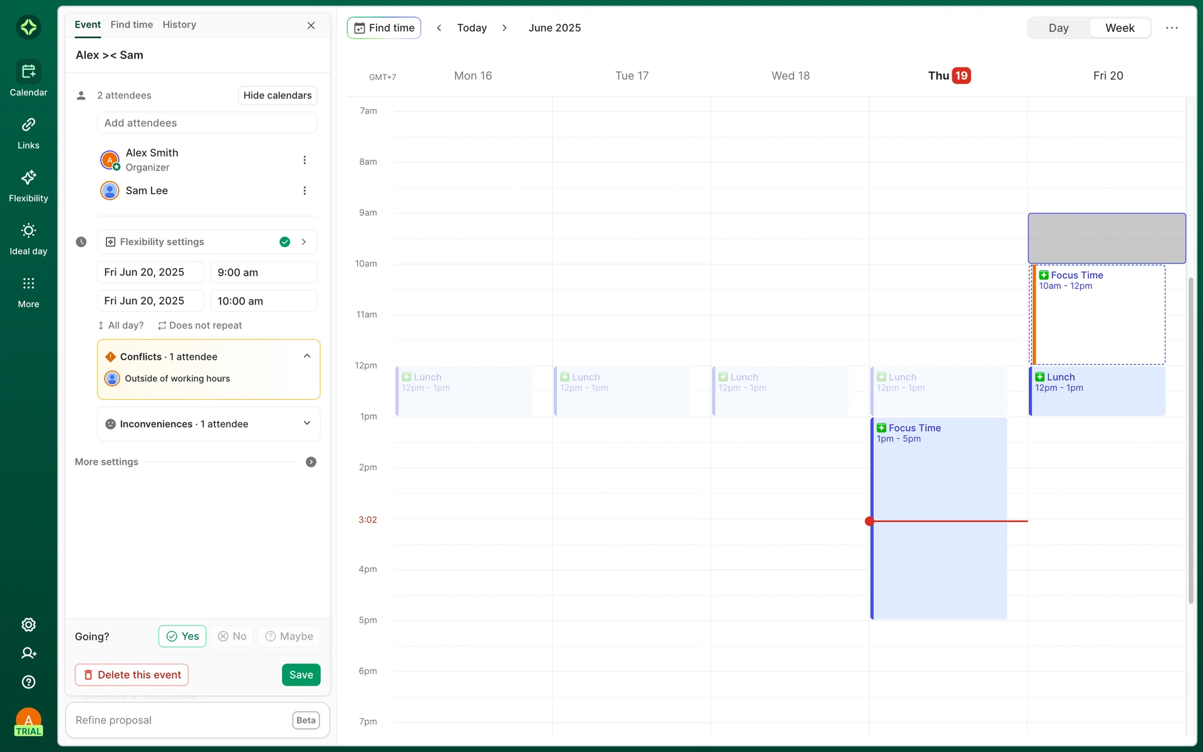1203x752 pixels.
Task: Toggle the All day option
Action: click(121, 325)
